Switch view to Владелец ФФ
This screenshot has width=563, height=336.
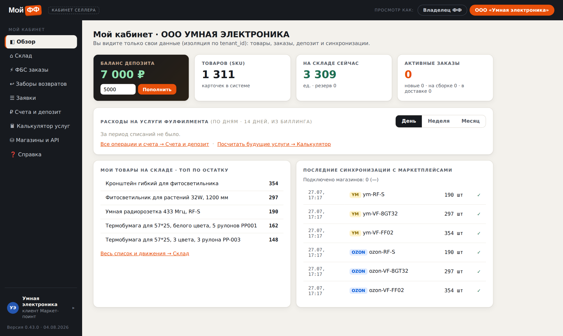442,10
